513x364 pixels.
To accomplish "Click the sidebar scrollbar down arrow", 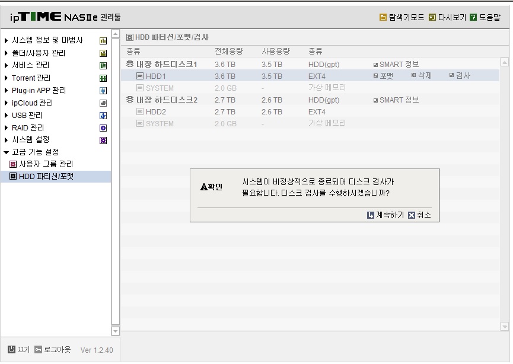I will tap(116, 331).
